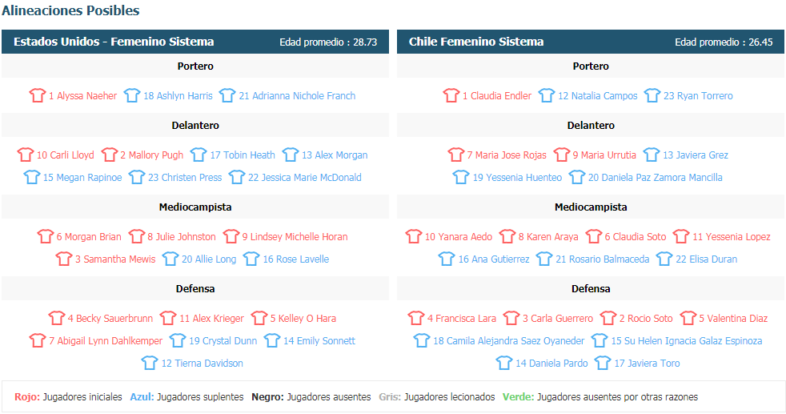786x414 pixels.
Task: Open player 22 Jessica Marie McDonald
Action: (305, 178)
